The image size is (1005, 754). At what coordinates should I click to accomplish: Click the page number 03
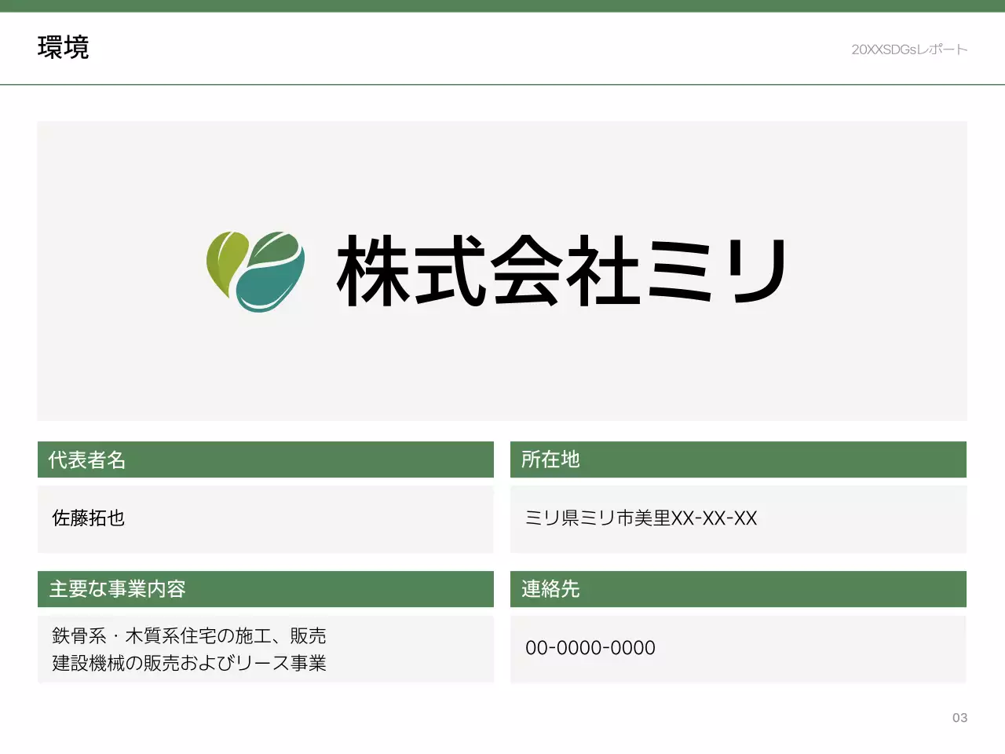[x=959, y=717]
